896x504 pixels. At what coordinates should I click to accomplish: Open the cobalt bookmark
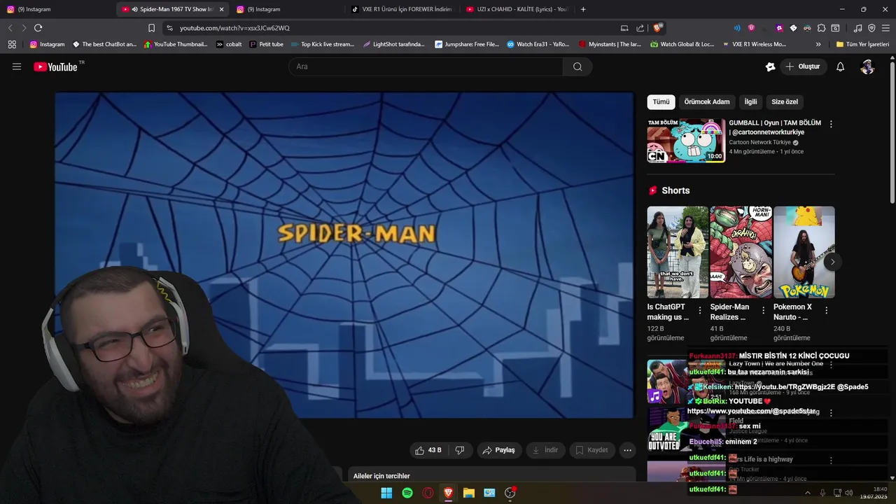(x=229, y=44)
